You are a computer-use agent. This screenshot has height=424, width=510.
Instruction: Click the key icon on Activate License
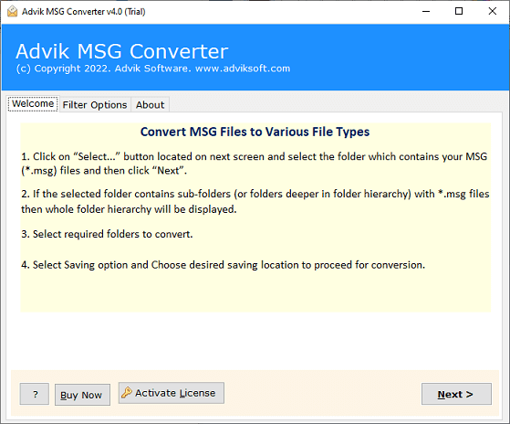[127, 392]
